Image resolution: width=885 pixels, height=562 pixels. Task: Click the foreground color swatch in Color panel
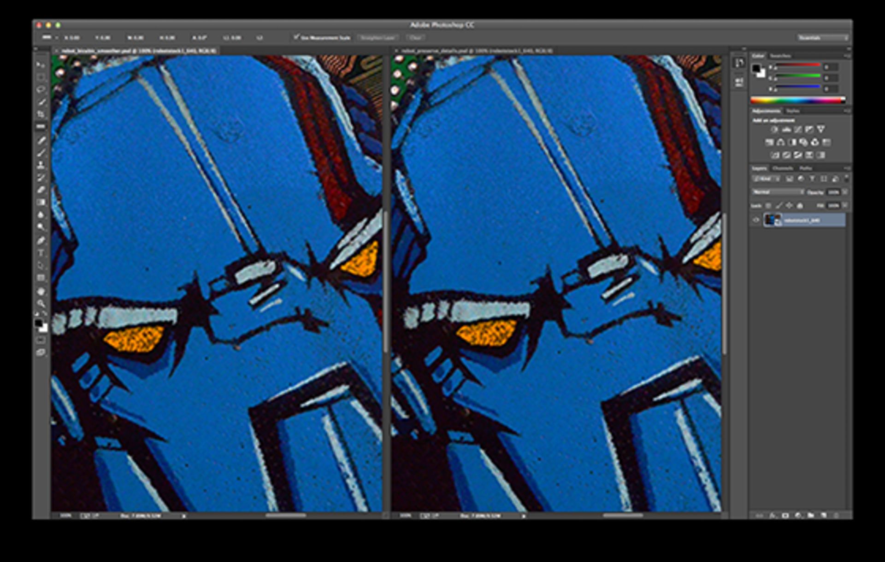(756, 69)
